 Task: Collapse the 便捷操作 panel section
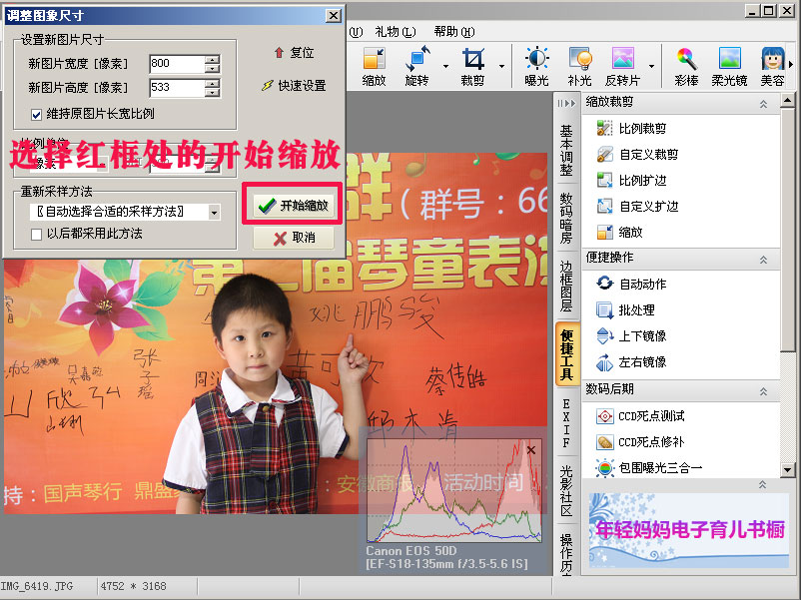click(763, 260)
